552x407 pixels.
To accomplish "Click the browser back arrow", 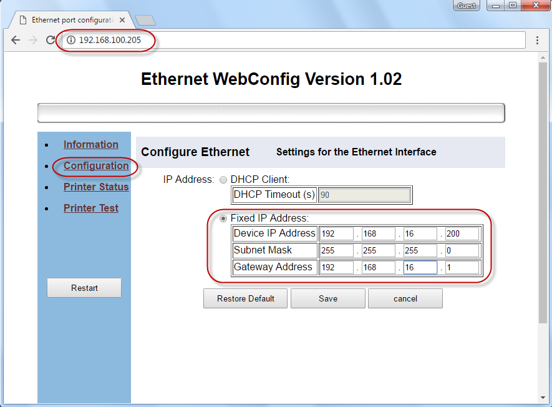I will tap(16, 40).
